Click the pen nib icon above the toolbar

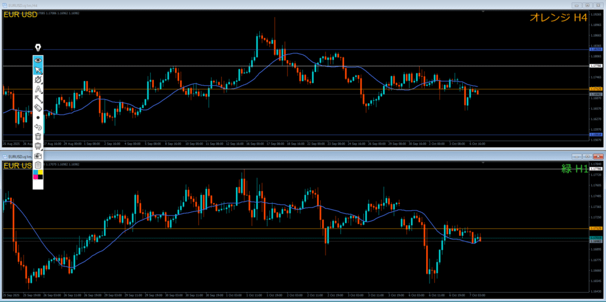pyautogui.click(x=38, y=48)
